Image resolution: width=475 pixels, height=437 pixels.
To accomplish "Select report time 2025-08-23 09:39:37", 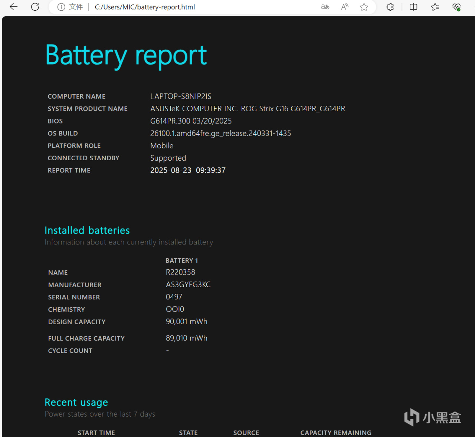I will click(188, 170).
